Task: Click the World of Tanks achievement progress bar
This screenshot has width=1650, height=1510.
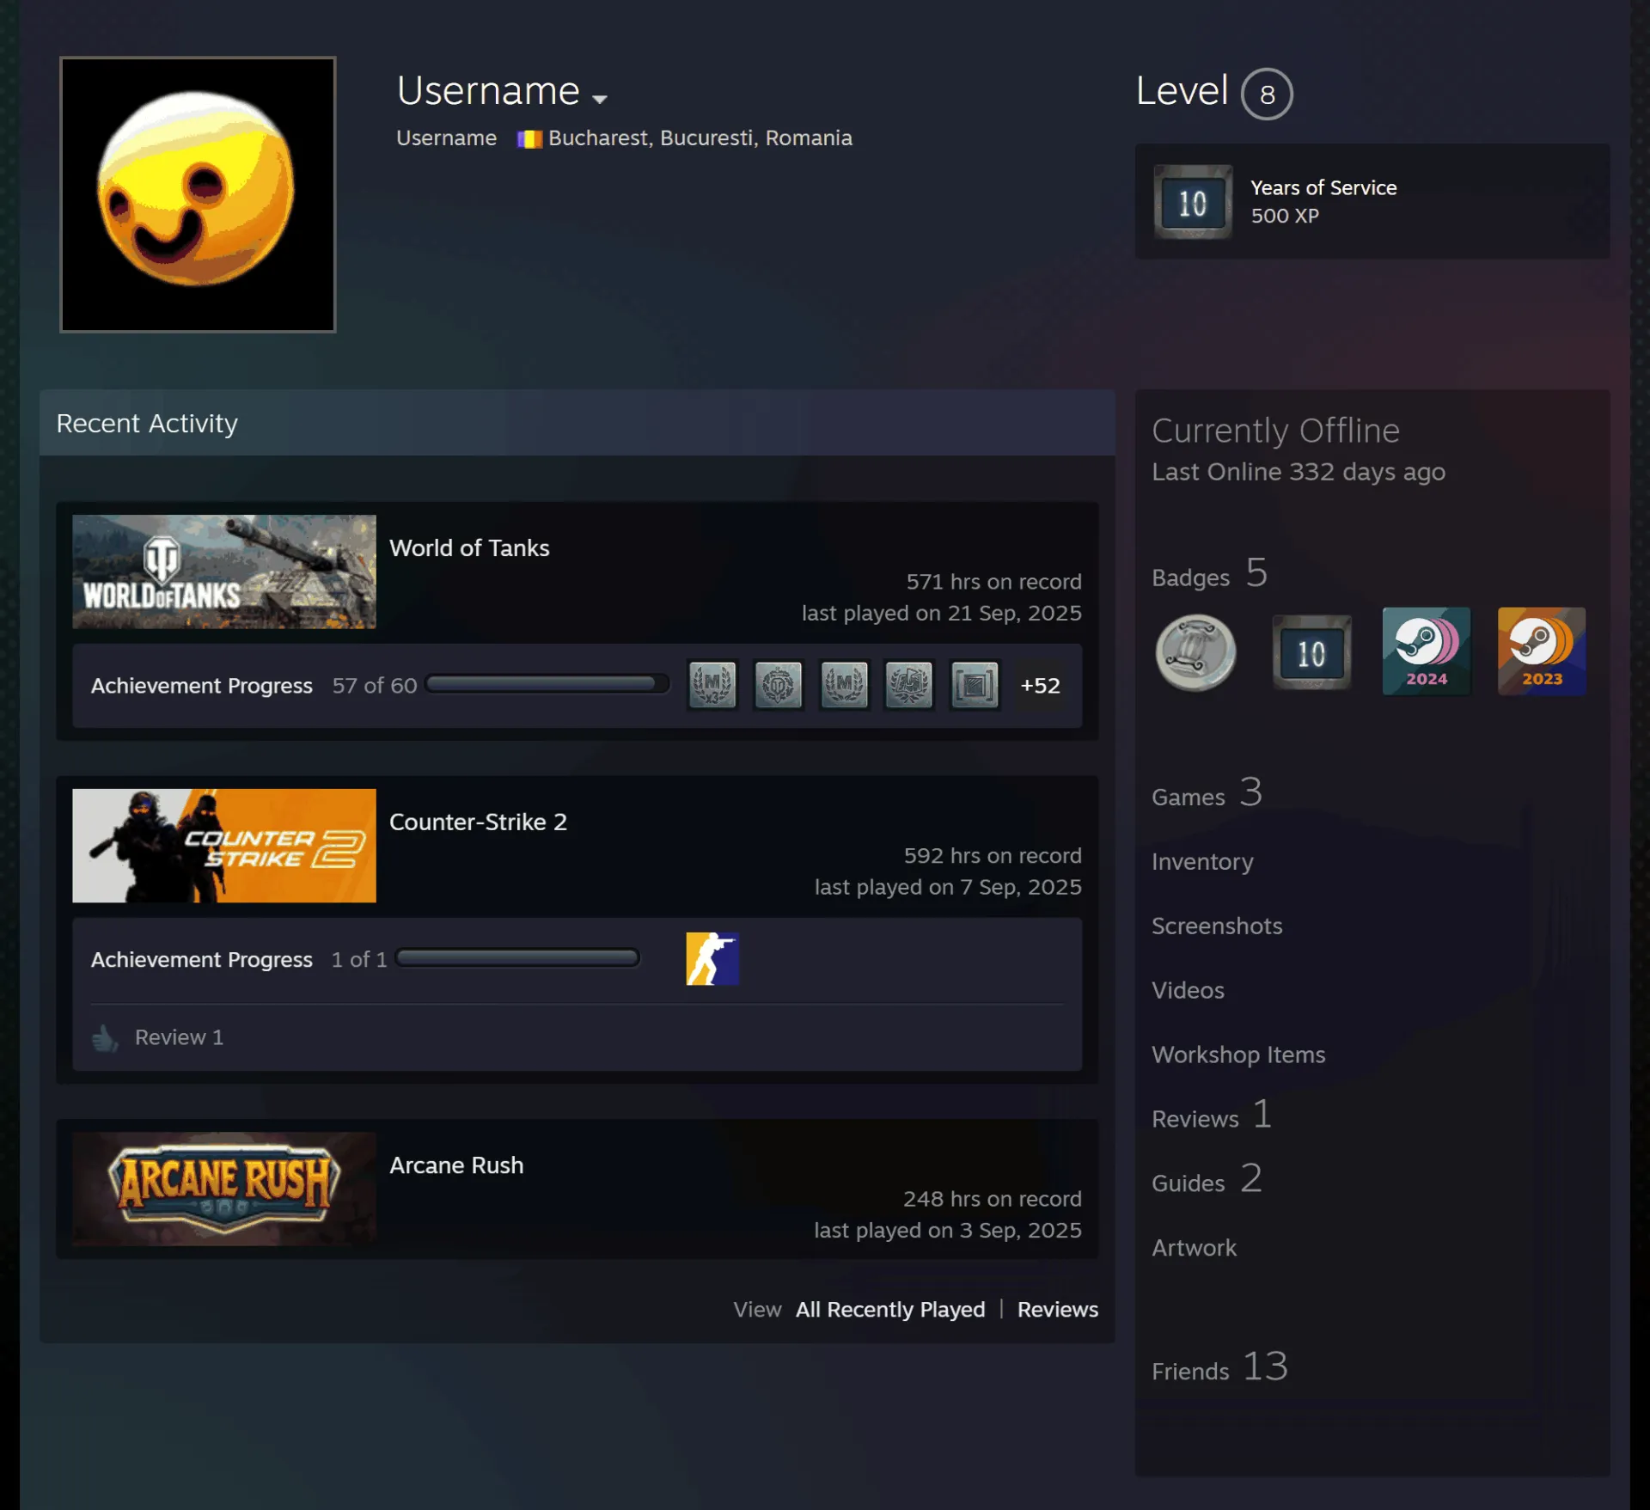Action: 547,684
